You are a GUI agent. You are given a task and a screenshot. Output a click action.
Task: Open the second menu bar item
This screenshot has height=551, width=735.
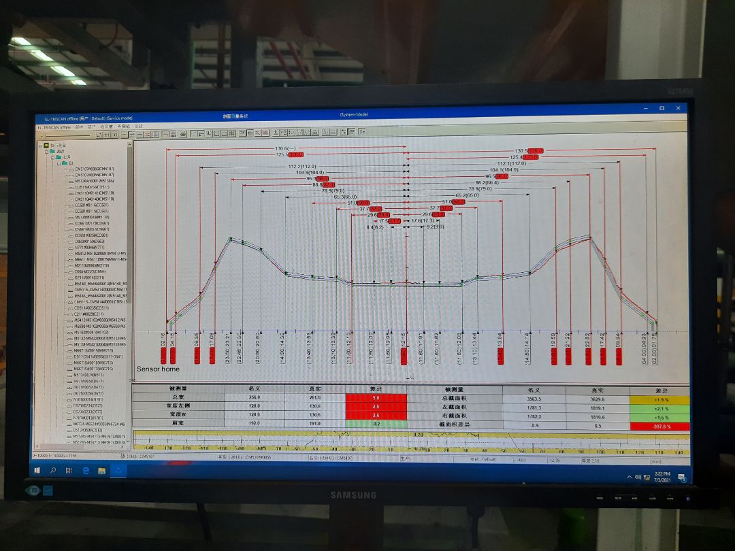[x=80, y=127]
